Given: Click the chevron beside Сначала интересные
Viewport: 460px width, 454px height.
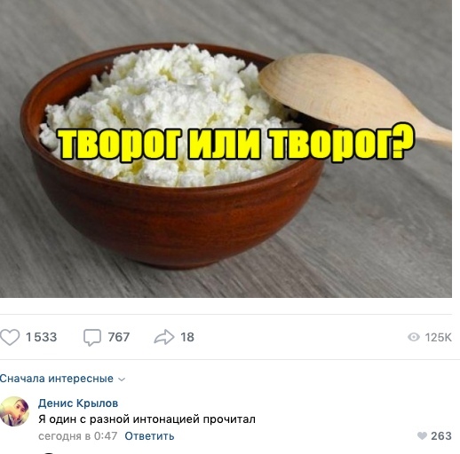Looking at the screenshot, I should point(122,380).
